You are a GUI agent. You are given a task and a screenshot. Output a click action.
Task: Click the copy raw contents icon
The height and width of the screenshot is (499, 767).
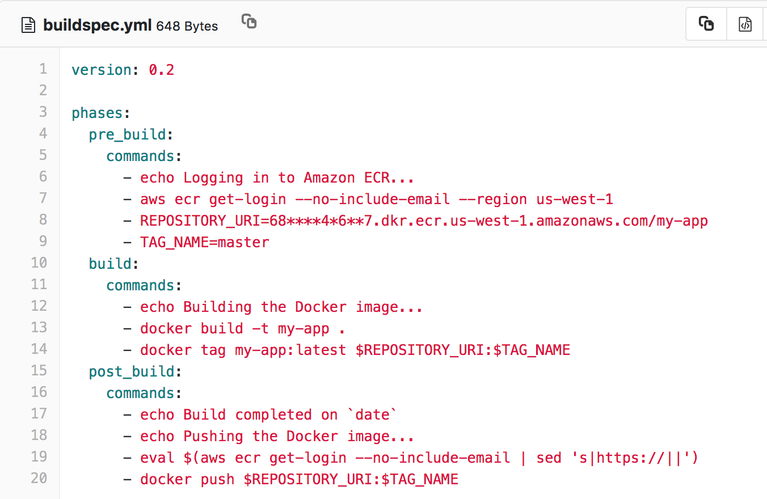706,23
